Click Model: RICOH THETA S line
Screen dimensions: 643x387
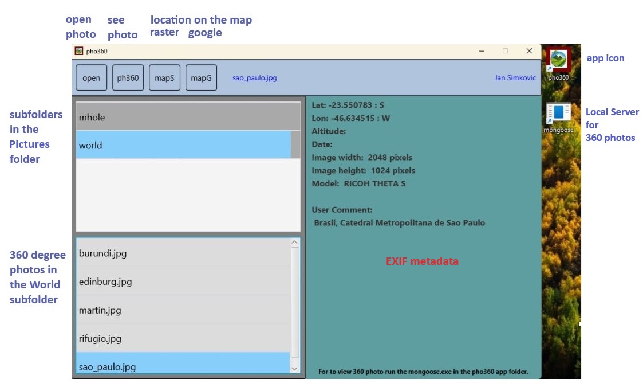358,183
